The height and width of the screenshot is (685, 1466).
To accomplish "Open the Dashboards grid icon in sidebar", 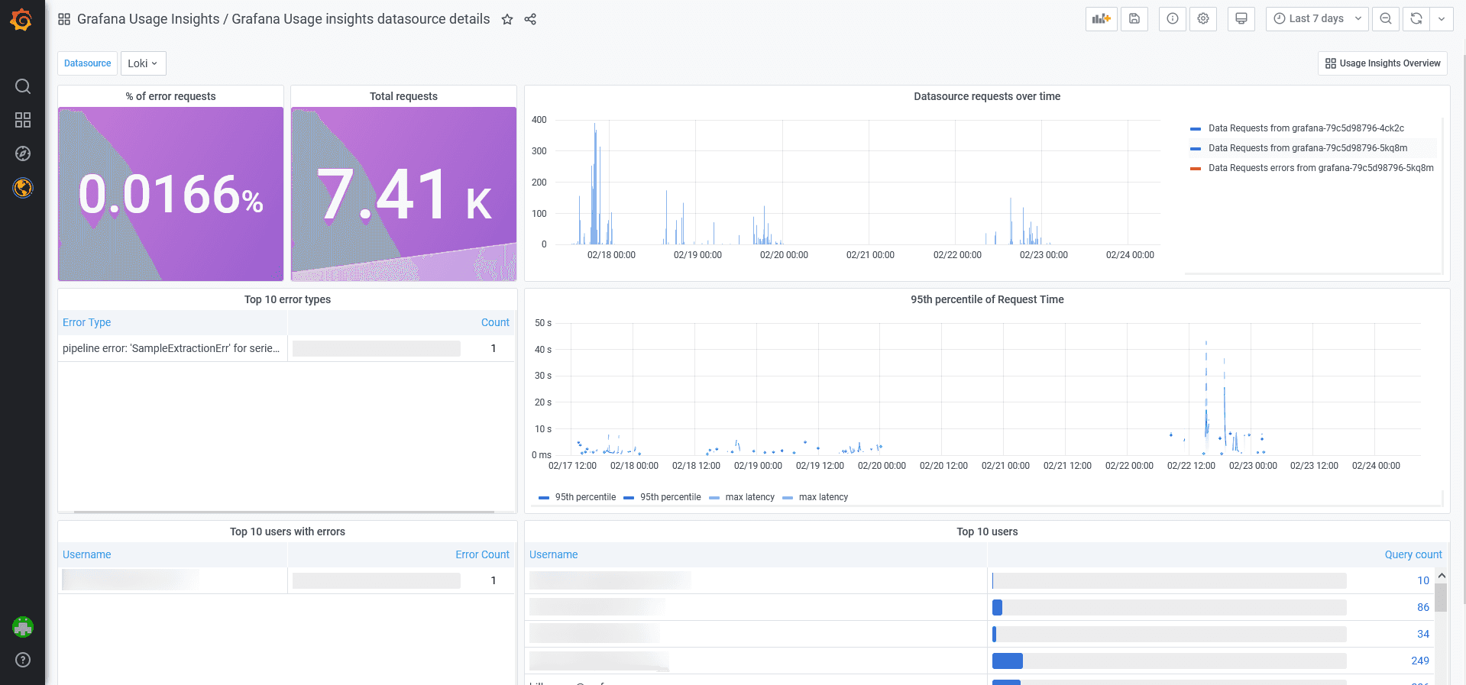I will coord(23,120).
